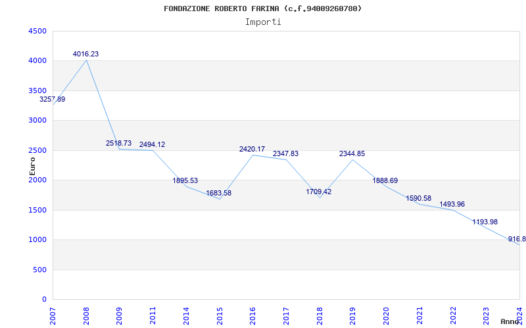This screenshot has width=526, height=328.
Task: Select the 2011 x-axis year label
Action: coord(153,316)
